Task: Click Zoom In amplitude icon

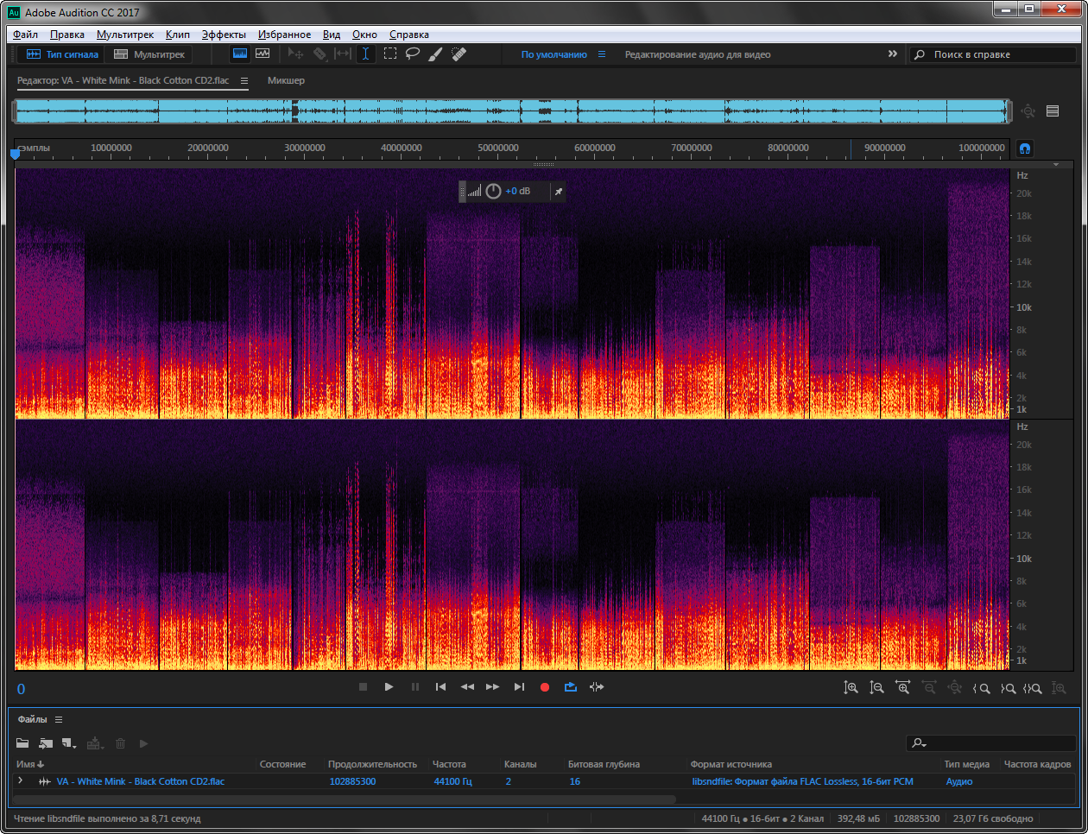Action: pos(851,687)
